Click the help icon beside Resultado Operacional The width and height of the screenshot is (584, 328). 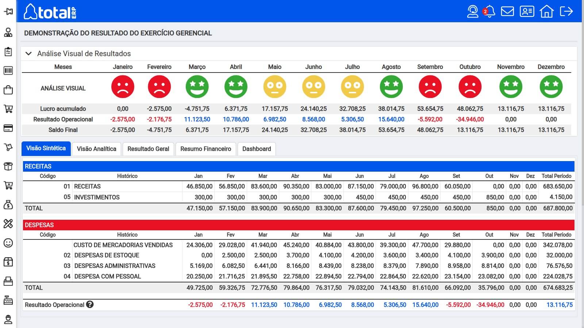(90, 304)
